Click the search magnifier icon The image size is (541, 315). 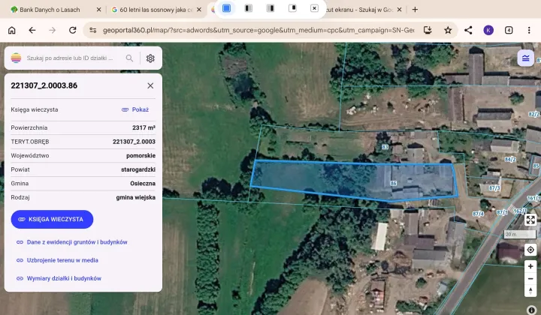129,58
